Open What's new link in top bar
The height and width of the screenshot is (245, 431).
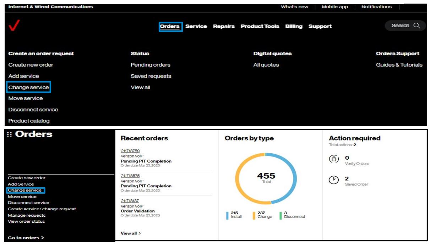click(295, 7)
